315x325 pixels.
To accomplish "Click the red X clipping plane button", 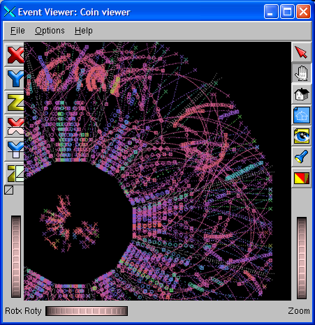I will coord(15,126).
